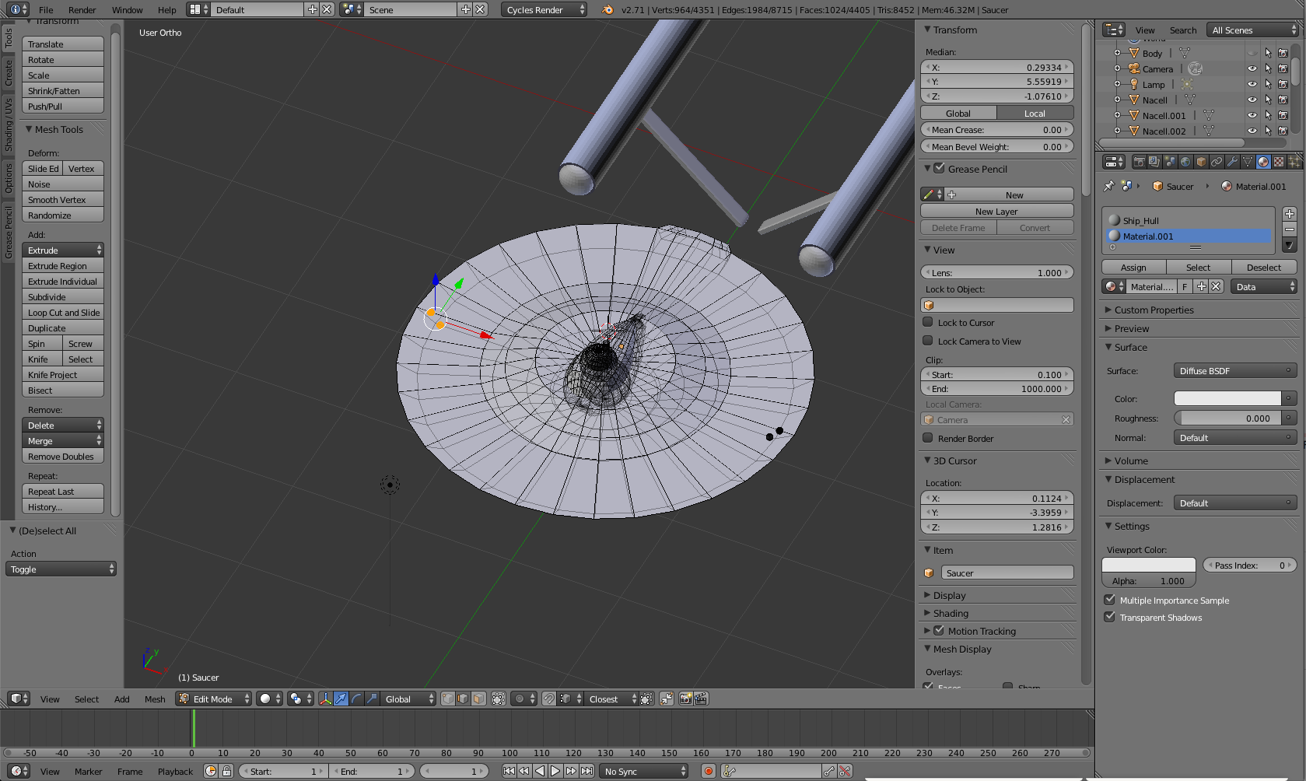Open the Render Layers properties tab

coord(1154,162)
